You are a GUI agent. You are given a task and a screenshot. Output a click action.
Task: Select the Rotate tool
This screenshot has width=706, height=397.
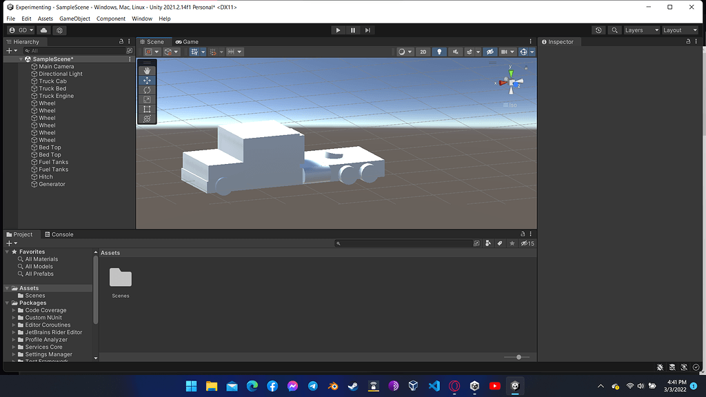(147, 89)
